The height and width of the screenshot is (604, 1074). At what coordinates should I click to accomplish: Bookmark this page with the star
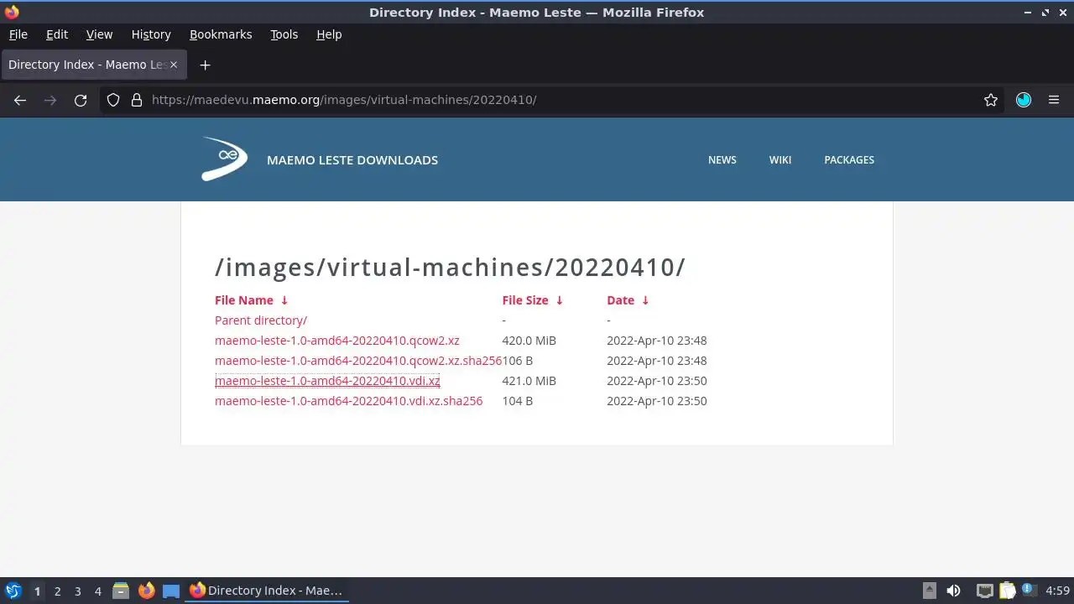point(991,100)
